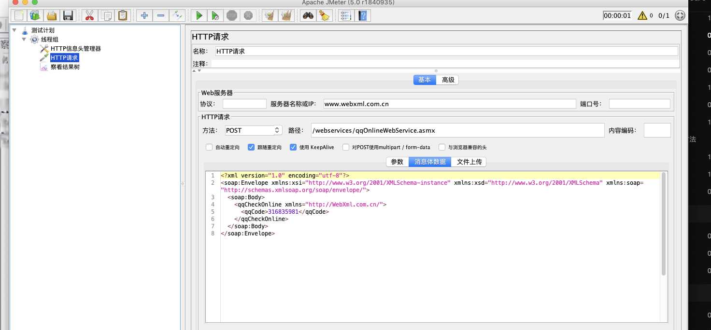Screen dimensions: 711x330
Task: Click the Clear All results icon
Action: click(x=286, y=15)
